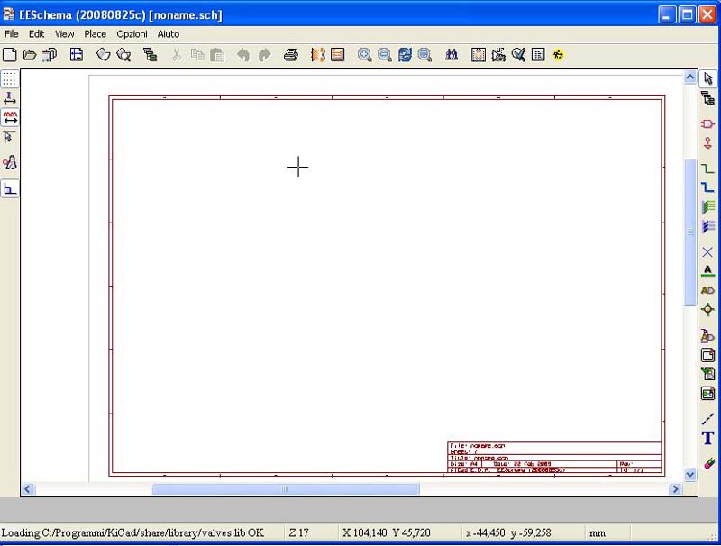Launch the library editor icon

tap(104, 55)
